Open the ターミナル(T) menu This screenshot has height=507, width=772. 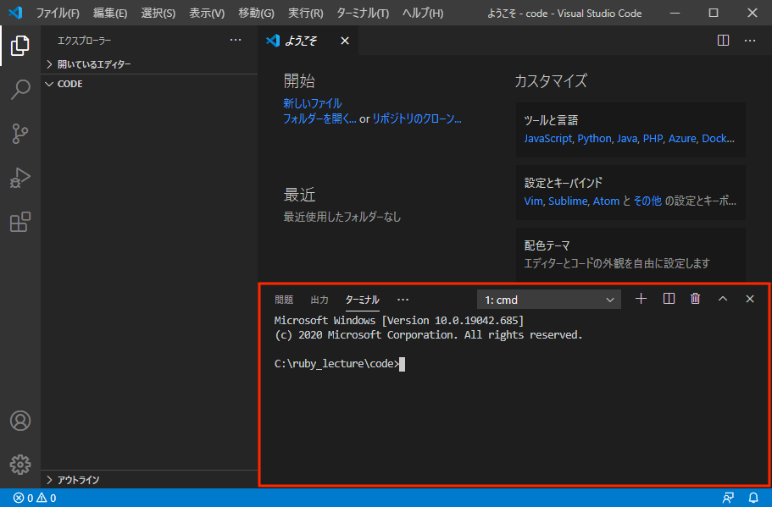[x=363, y=13]
